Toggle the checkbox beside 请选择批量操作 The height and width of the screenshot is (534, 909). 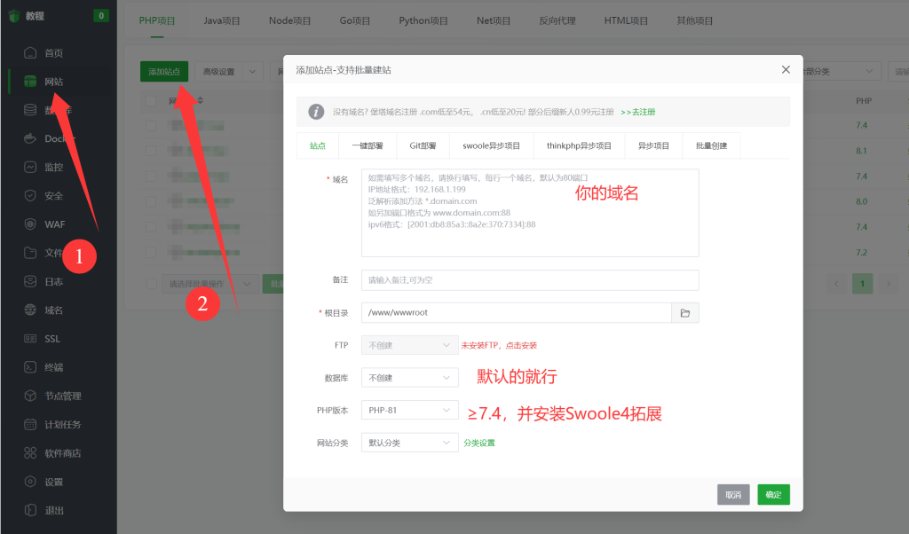(151, 284)
